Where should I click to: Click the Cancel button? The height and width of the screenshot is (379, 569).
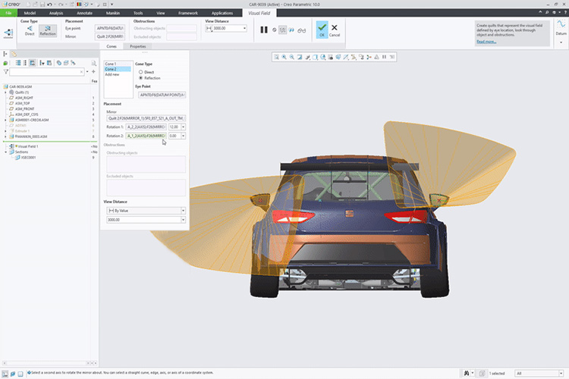click(335, 30)
